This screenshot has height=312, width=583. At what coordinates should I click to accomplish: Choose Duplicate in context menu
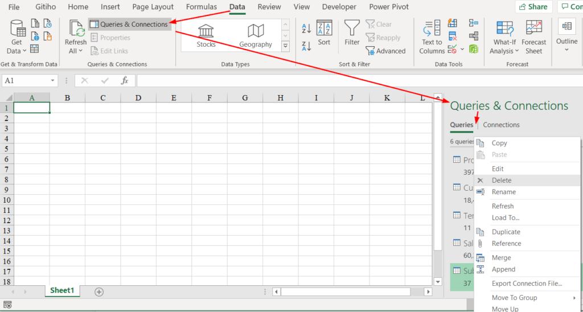point(527,232)
